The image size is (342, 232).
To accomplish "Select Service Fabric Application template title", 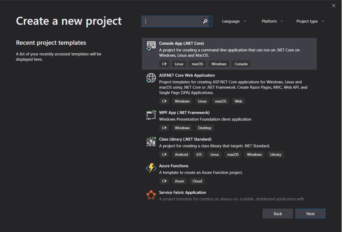I will point(182,192).
